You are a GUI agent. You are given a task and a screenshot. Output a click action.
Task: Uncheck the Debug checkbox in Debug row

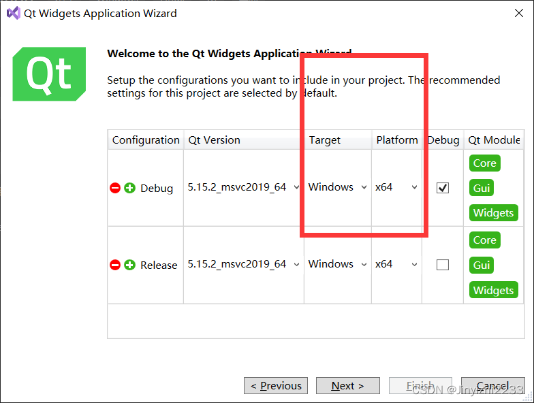coord(443,188)
